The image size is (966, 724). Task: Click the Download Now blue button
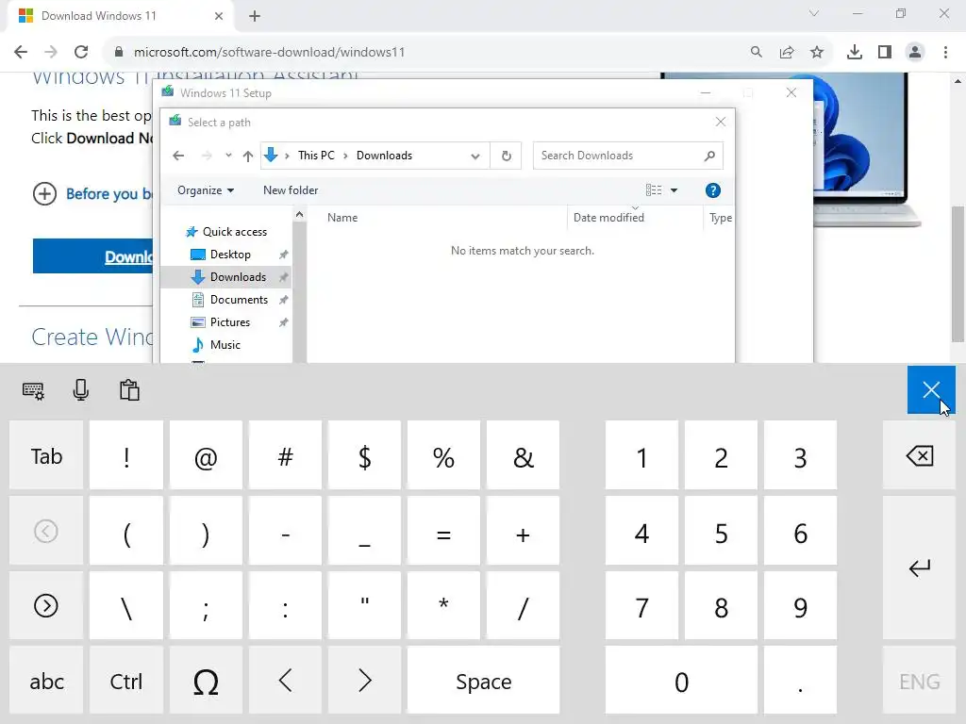(x=92, y=256)
